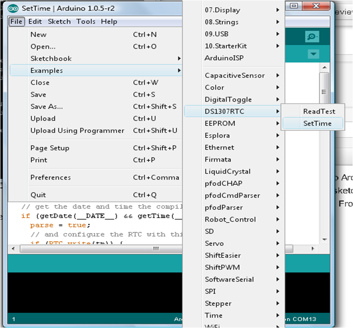Expand the SoftwareSerial library examples
Viewport: 353px width, 328px height.
coord(233,280)
